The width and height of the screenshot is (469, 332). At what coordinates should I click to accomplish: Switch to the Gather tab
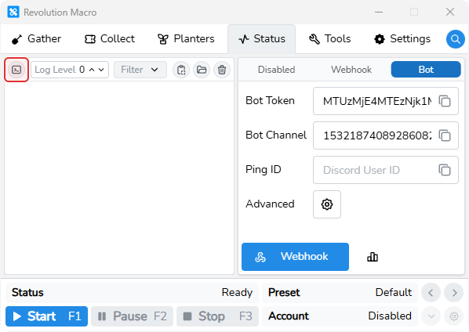click(x=36, y=39)
